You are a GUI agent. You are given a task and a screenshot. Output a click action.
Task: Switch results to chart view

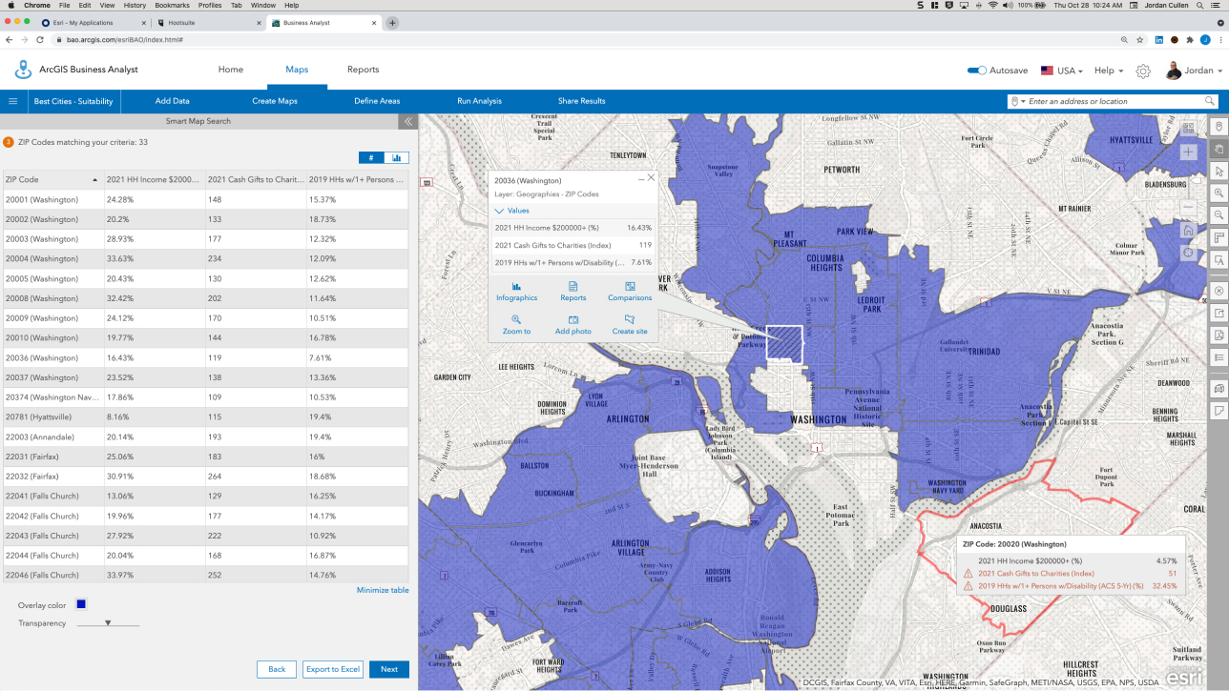tap(397, 158)
